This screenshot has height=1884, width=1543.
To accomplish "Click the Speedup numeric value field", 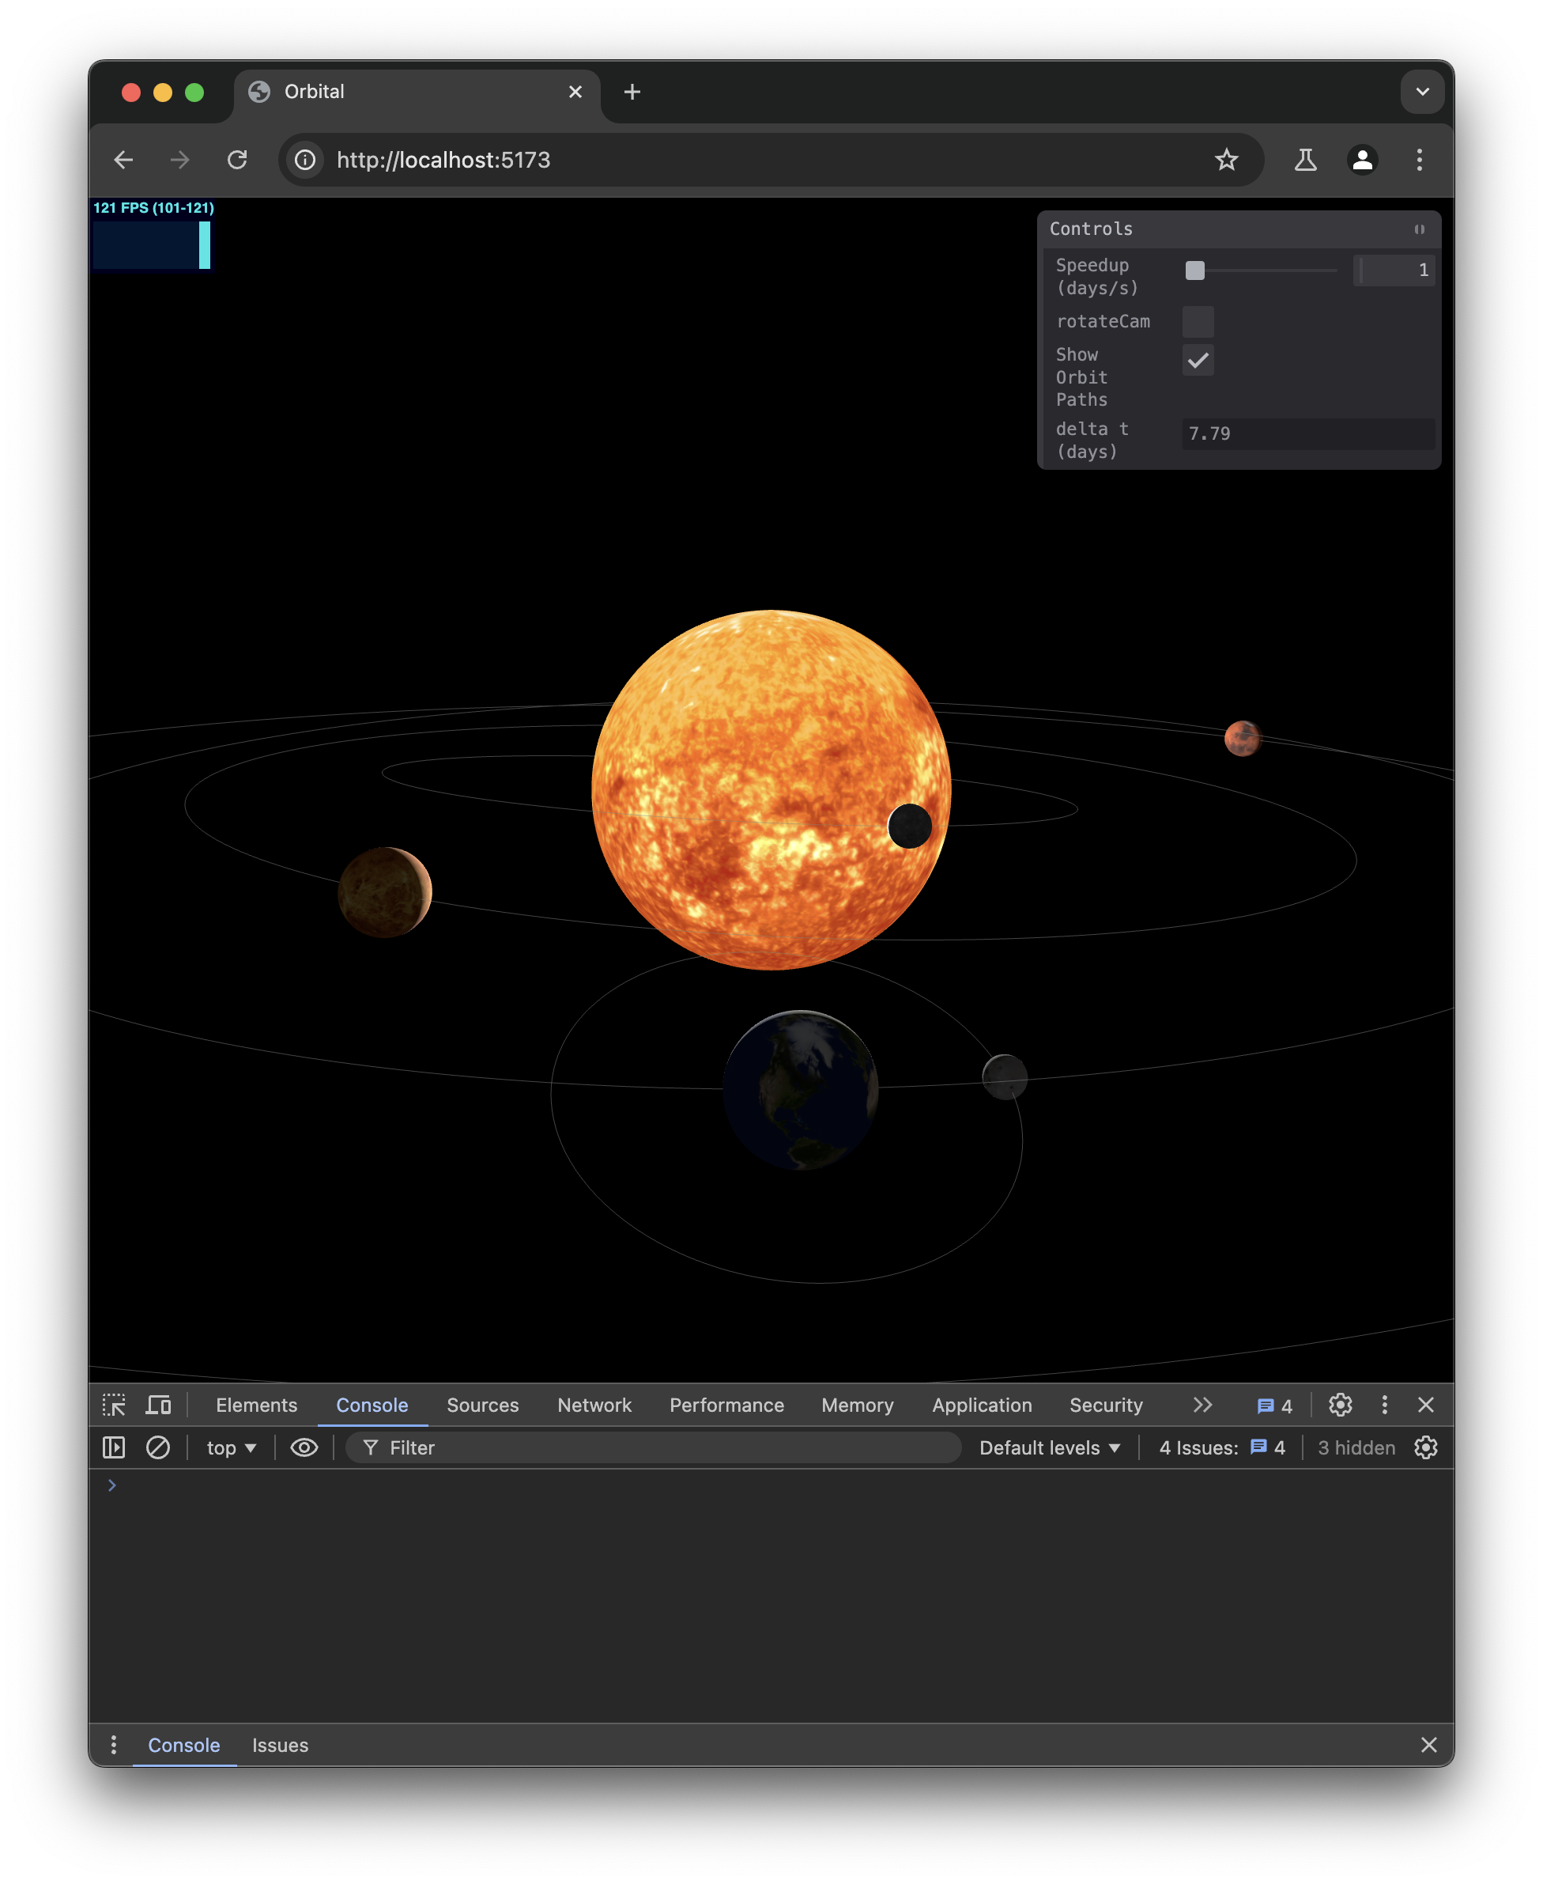I will (1394, 270).
